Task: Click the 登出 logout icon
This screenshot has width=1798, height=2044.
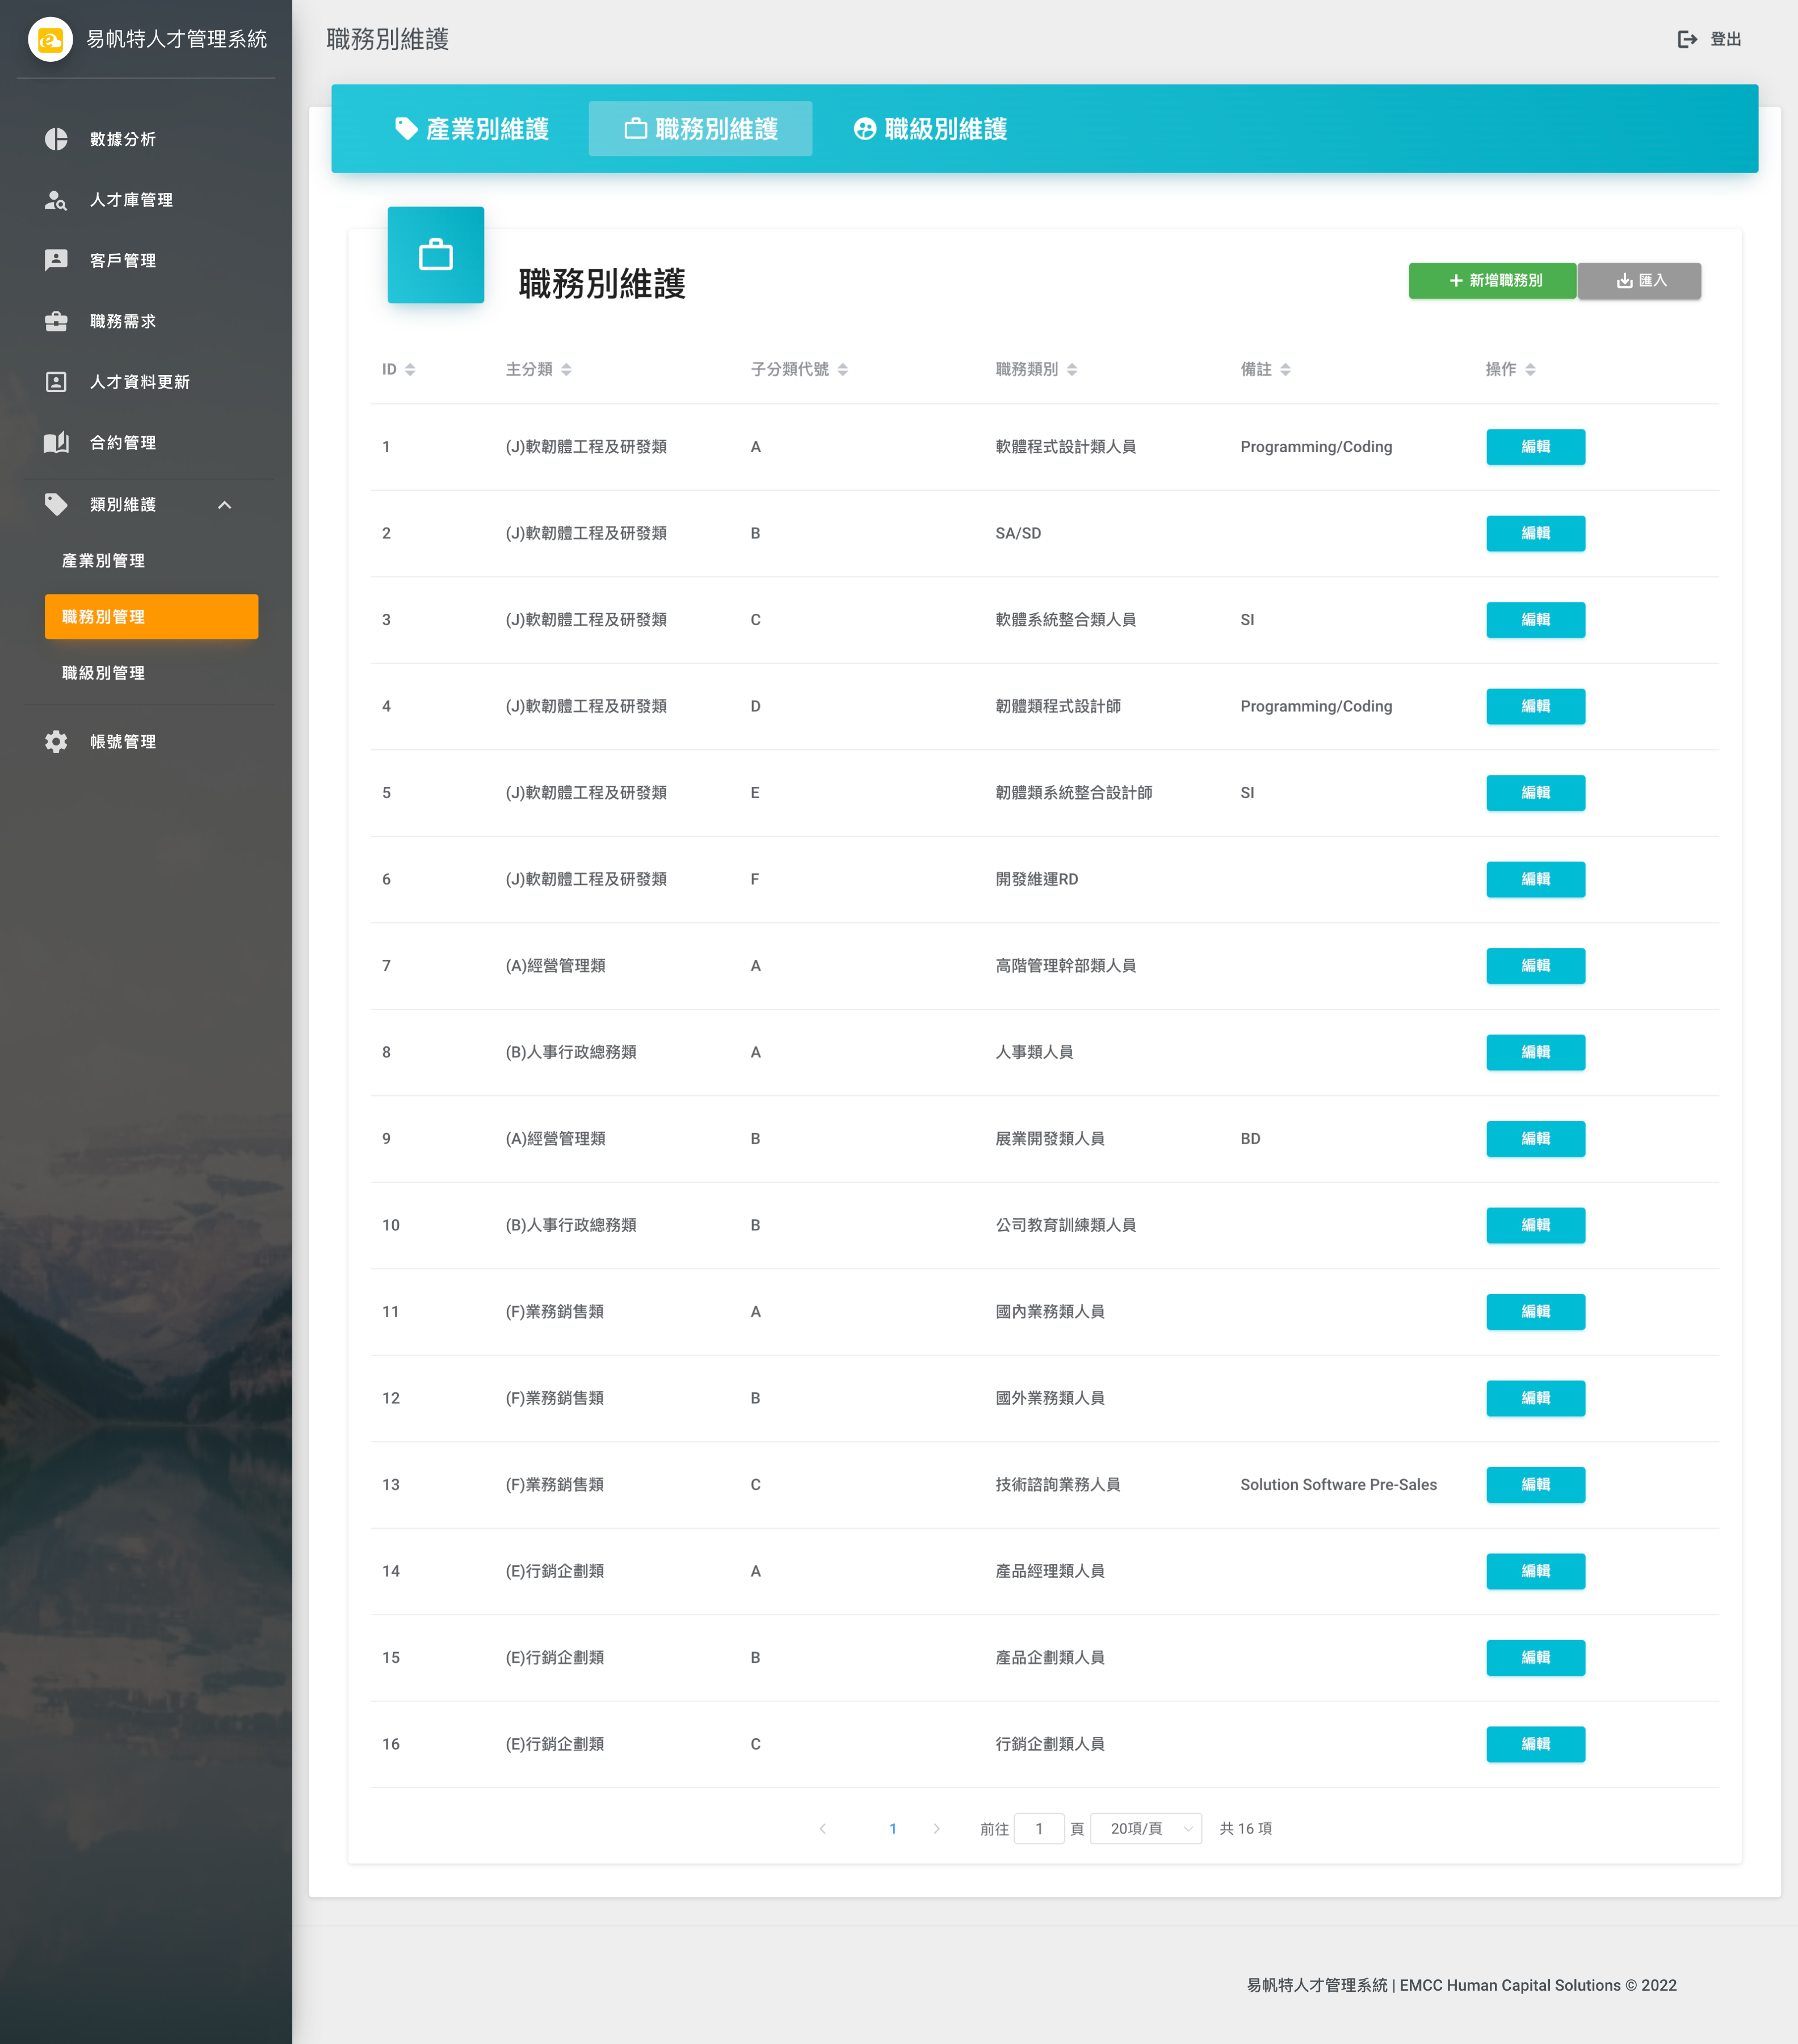Action: pos(1687,39)
